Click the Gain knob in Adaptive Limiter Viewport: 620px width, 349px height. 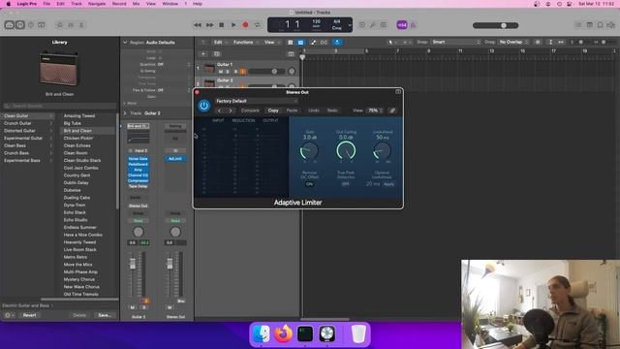pos(309,151)
